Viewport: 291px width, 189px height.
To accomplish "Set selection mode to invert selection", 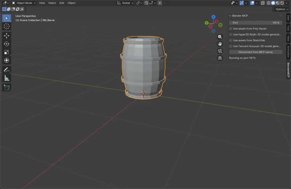I will [17, 9].
